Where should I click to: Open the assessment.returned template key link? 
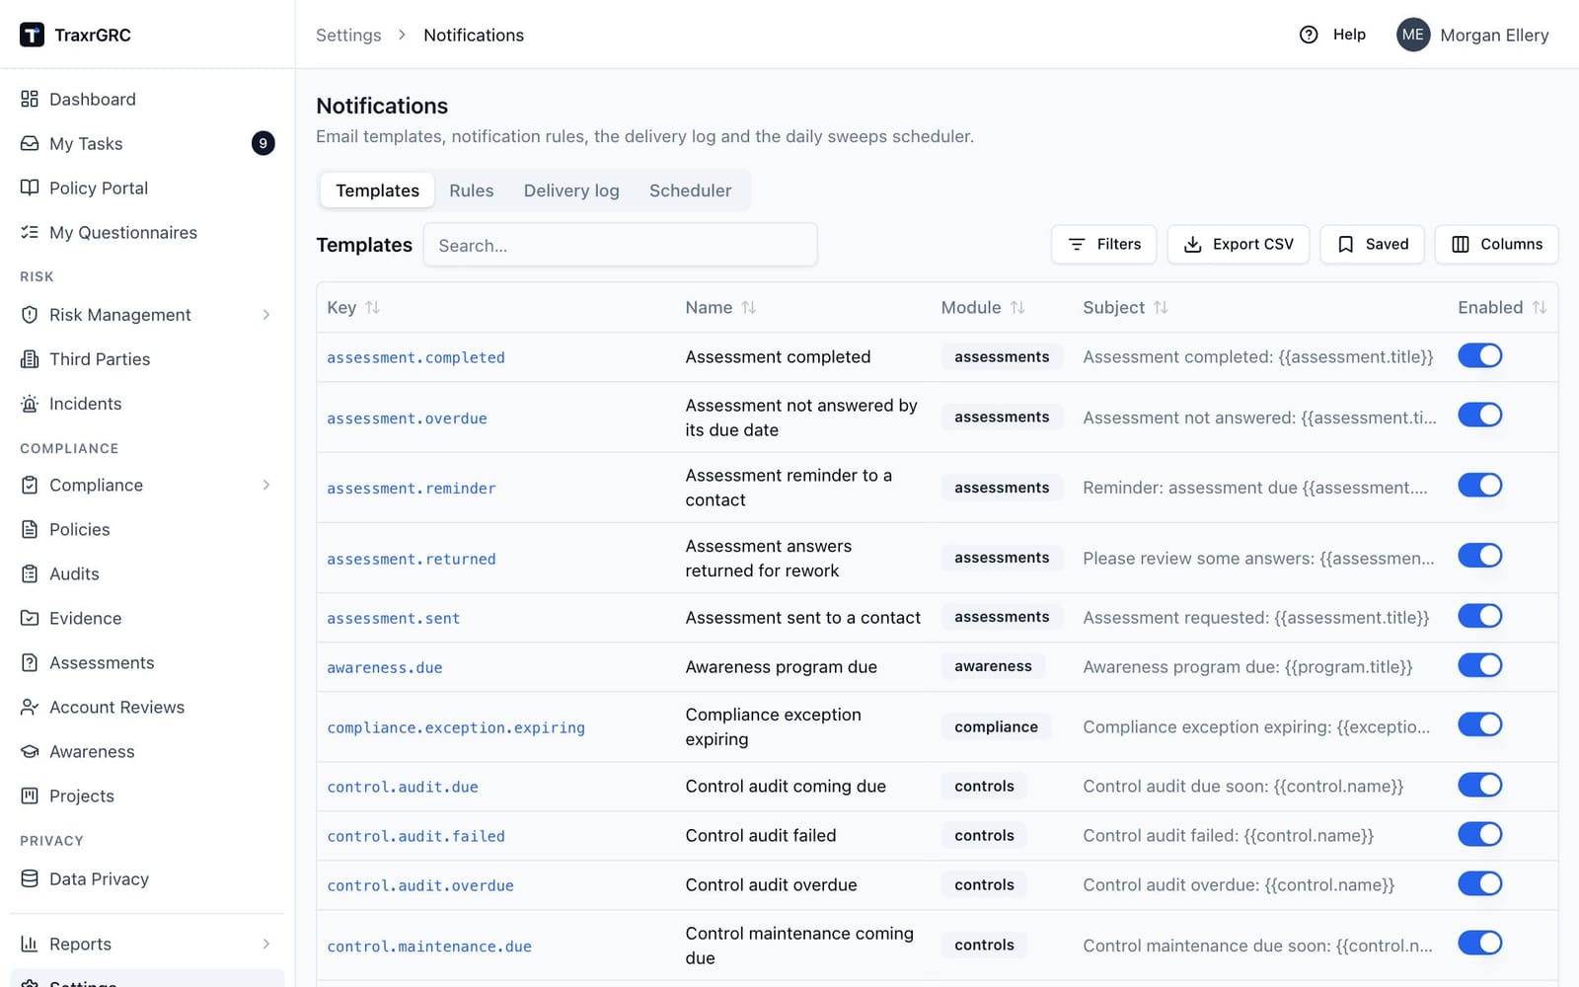tap(412, 559)
